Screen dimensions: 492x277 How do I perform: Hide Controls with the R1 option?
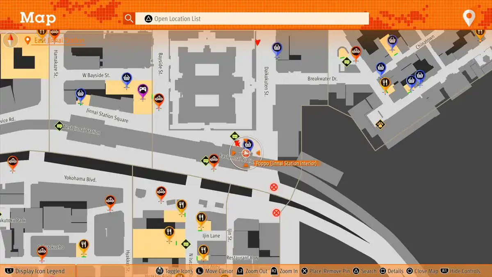460,271
